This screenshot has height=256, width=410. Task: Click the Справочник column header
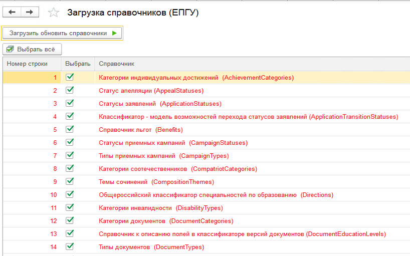(252, 64)
